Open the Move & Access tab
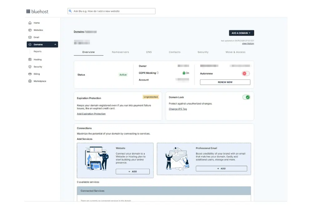312x208 pixels. (x=235, y=52)
